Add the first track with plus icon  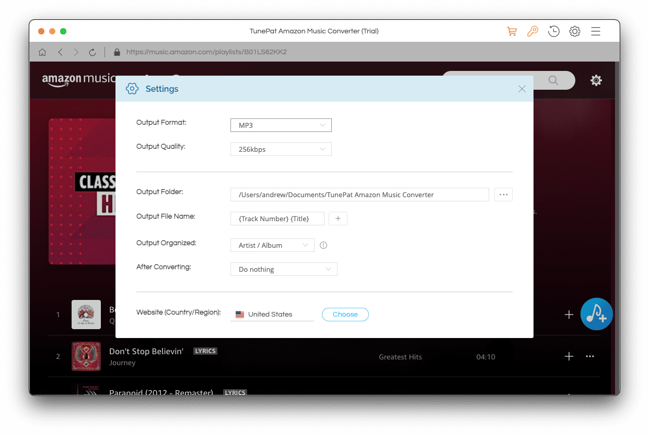569,315
